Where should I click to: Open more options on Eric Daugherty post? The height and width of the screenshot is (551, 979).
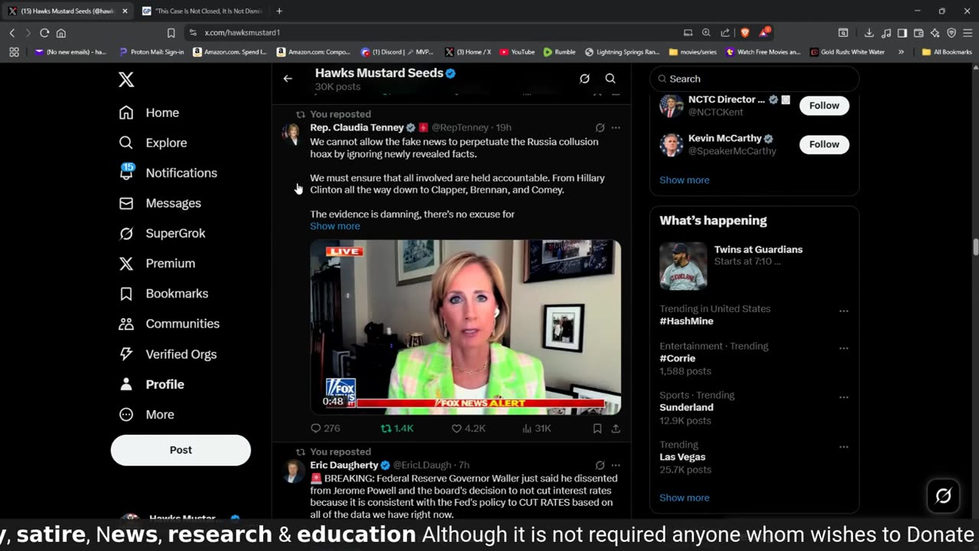[x=616, y=465]
